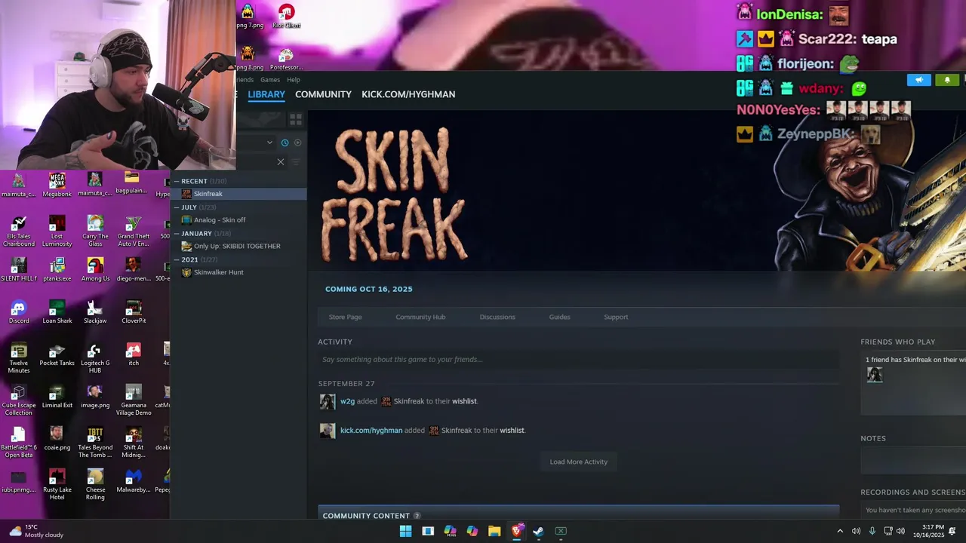Image resolution: width=966 pixels, height=543 pixels.
Task: Open the KICK.COM/HYGHMAN profile tab
Action: 408,94
